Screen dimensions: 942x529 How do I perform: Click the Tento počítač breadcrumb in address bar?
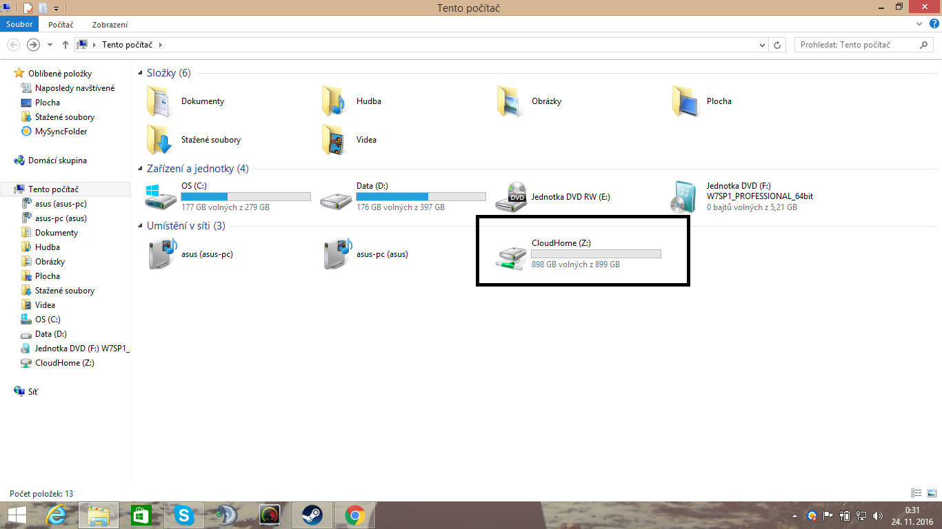point(128,45)
